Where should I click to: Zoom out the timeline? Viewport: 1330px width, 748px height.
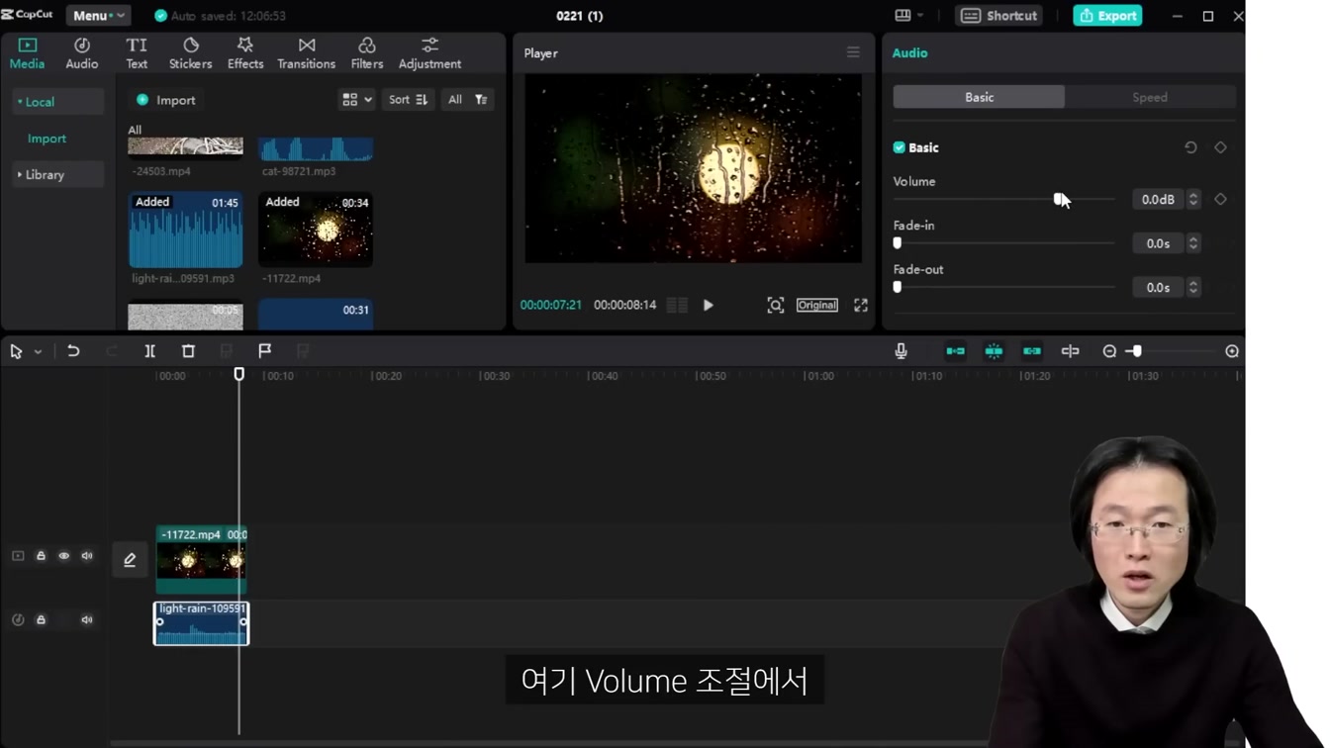click(x=1109, y=351)
